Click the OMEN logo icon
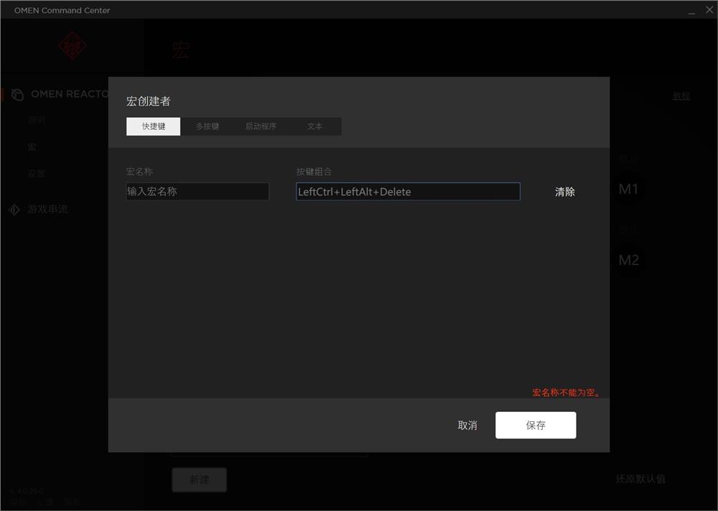 coord(72,45)
